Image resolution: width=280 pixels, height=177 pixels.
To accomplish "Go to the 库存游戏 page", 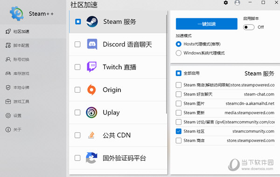I will click(33, 74).
